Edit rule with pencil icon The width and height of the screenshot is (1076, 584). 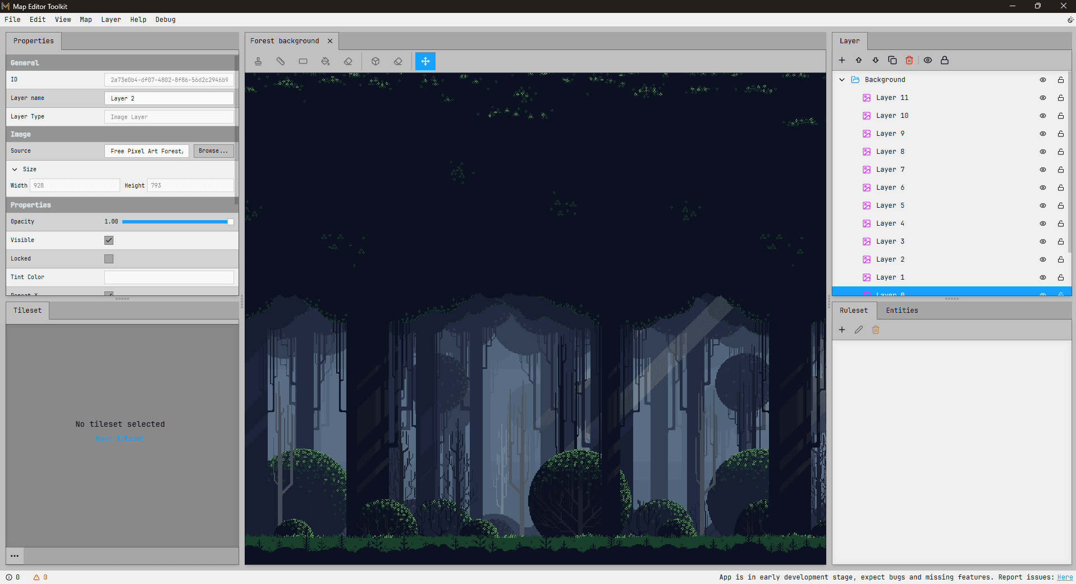[x=859, y=330]
